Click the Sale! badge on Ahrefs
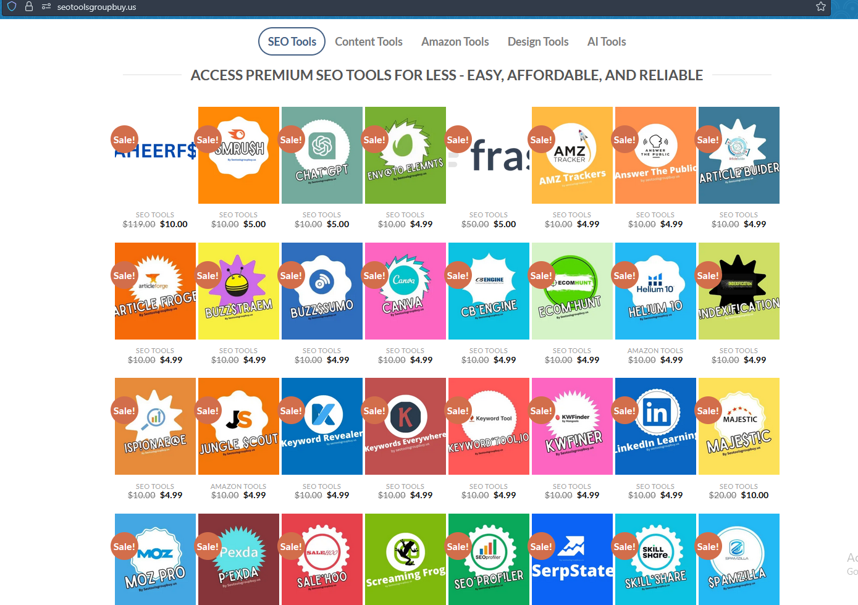Image resolution: width=858 pixels, height=605 pixels. click(x=124, y=140)
